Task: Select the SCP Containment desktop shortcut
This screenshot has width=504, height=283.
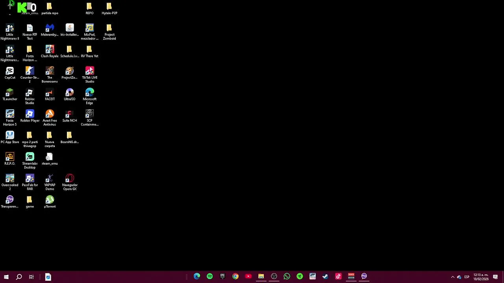Action: pos(89,118)
